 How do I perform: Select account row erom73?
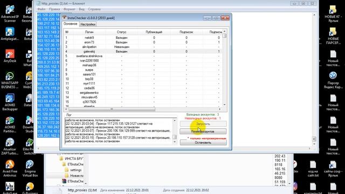[143, 42]
